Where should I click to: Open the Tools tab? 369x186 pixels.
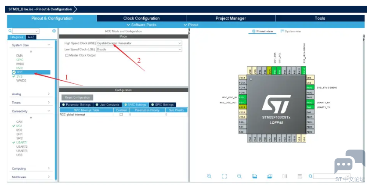[320, 18]
